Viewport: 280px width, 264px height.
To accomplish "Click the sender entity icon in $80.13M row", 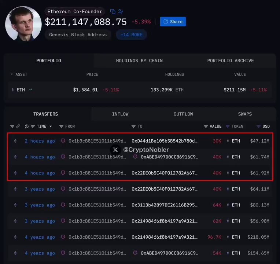I will (63, 205).
